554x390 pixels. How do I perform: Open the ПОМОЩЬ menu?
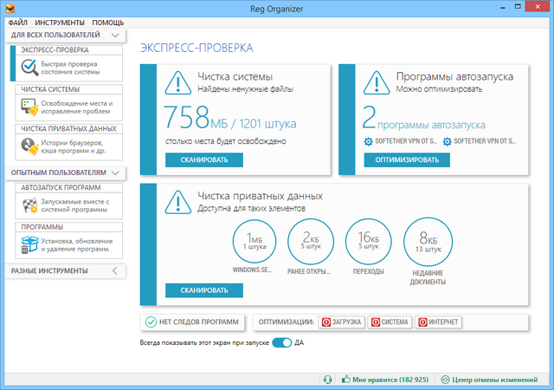coord(107,23)
